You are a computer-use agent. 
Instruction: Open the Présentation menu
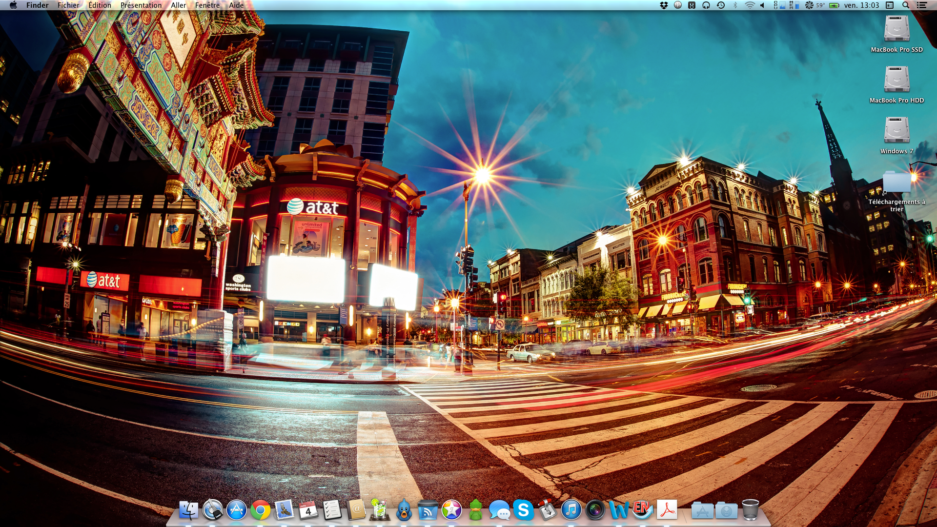[141, 5]
